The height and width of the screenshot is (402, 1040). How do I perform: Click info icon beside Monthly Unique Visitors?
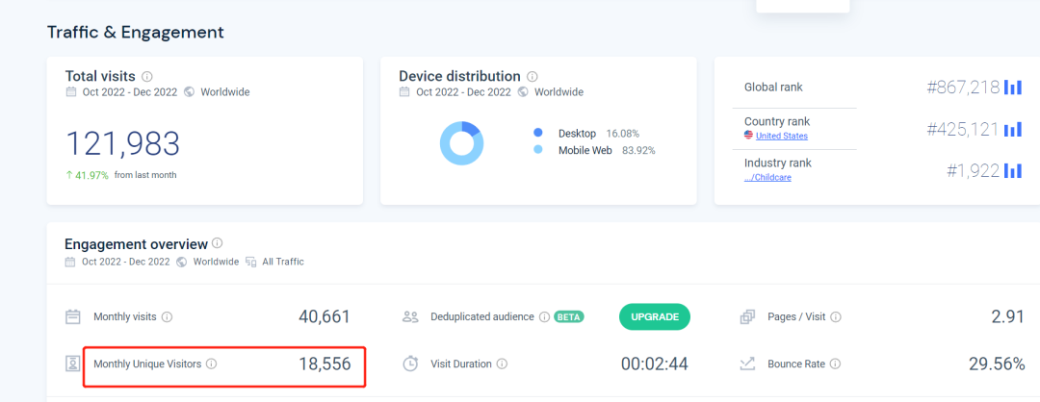[x=212, y=364]
